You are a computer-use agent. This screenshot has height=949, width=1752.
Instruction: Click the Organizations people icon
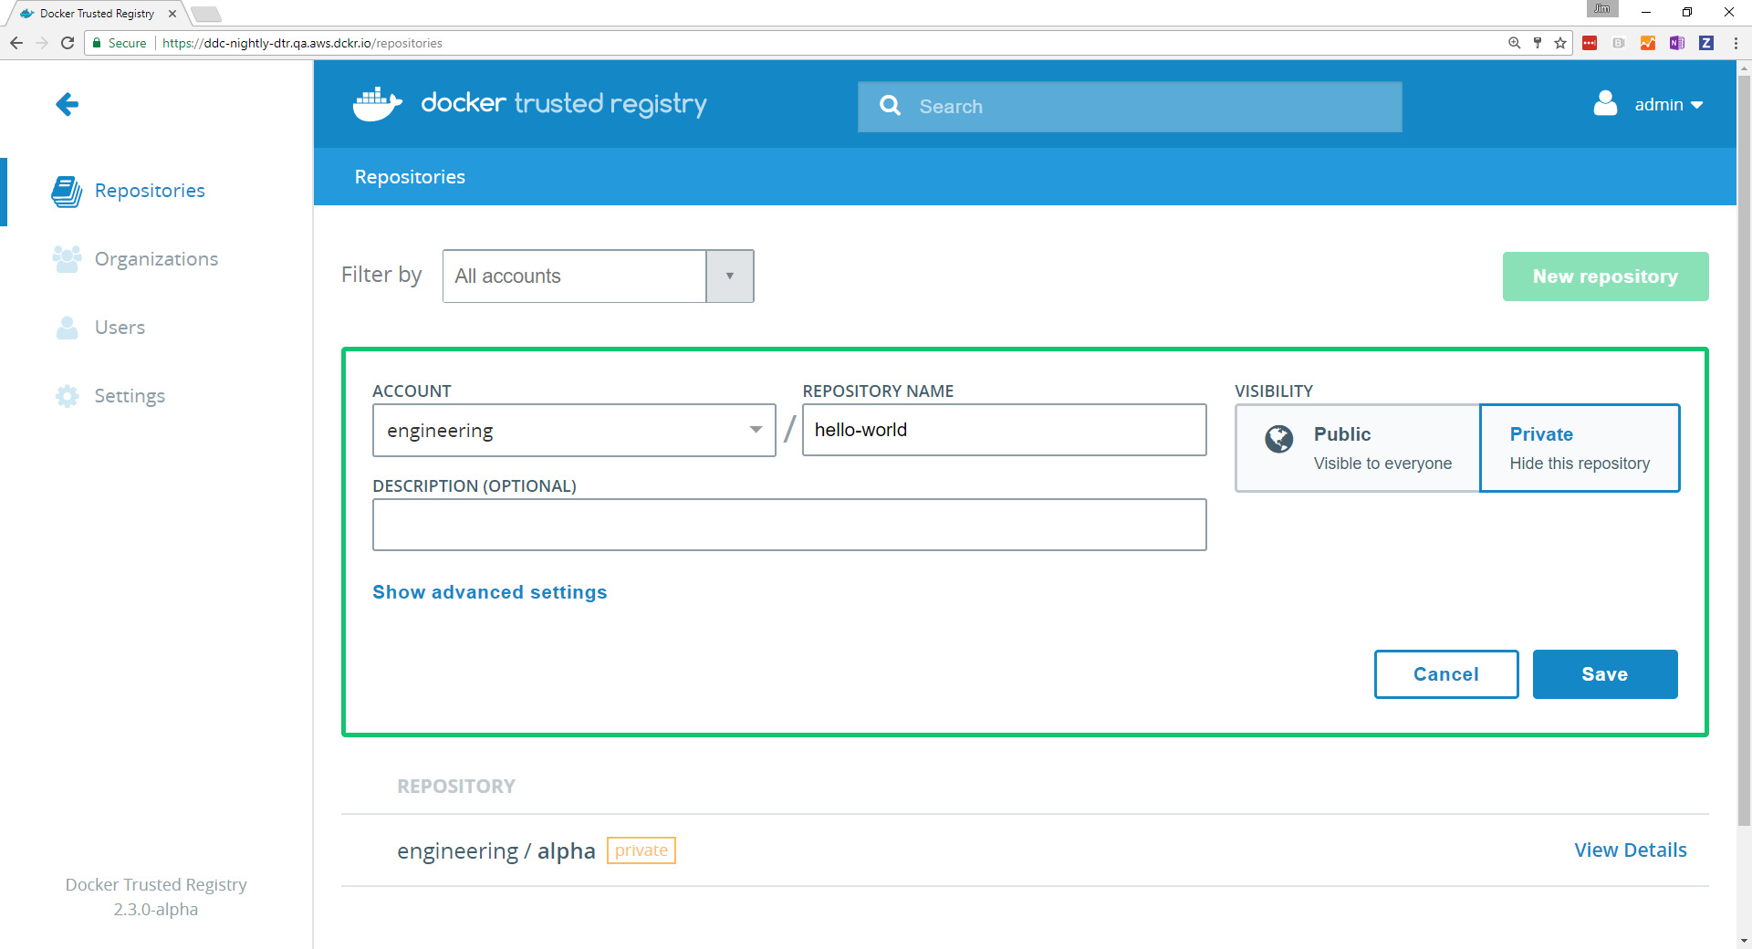pyautogui.click(x=67, y=259)
